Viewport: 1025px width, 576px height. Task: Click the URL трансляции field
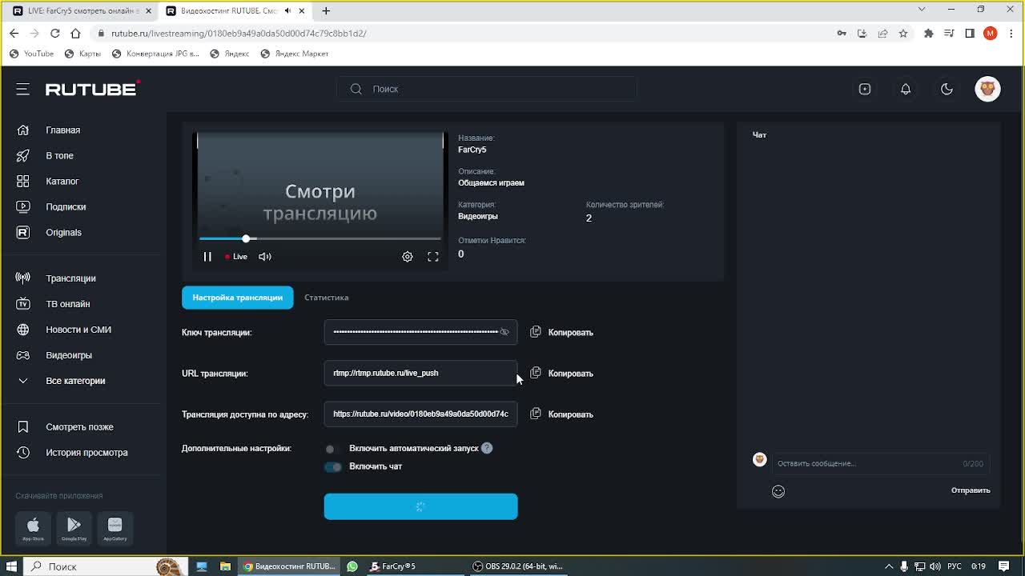pos(420,373)
